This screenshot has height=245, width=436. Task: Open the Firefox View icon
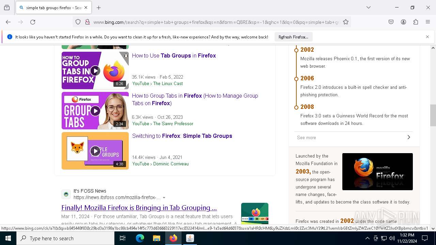pyautogui.click(x=7, y=7)
